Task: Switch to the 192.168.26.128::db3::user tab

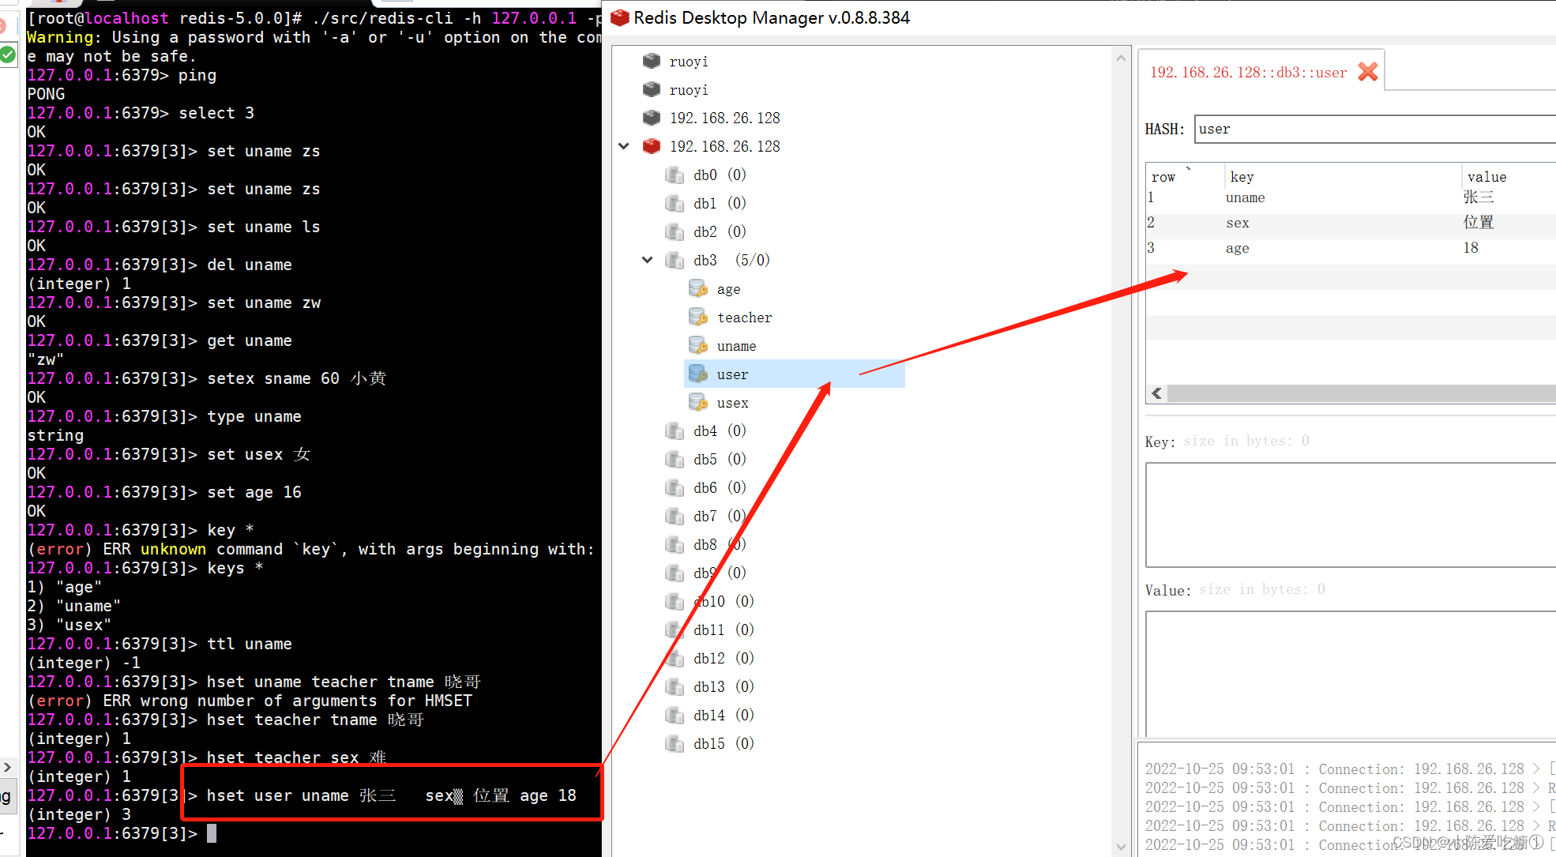Action: (x=1248, y=73)
